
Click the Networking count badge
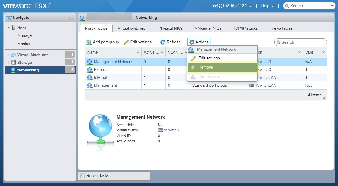click(x=70, y=70)
